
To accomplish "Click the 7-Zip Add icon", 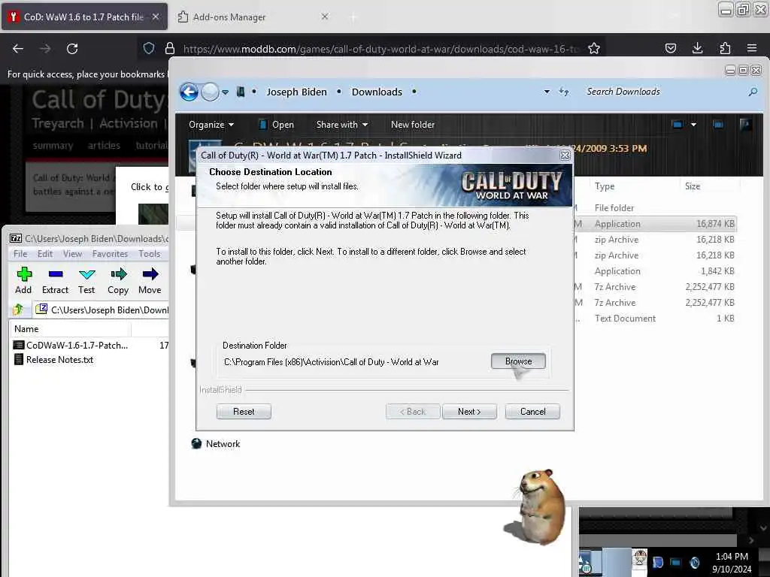I will click(23, 281).
